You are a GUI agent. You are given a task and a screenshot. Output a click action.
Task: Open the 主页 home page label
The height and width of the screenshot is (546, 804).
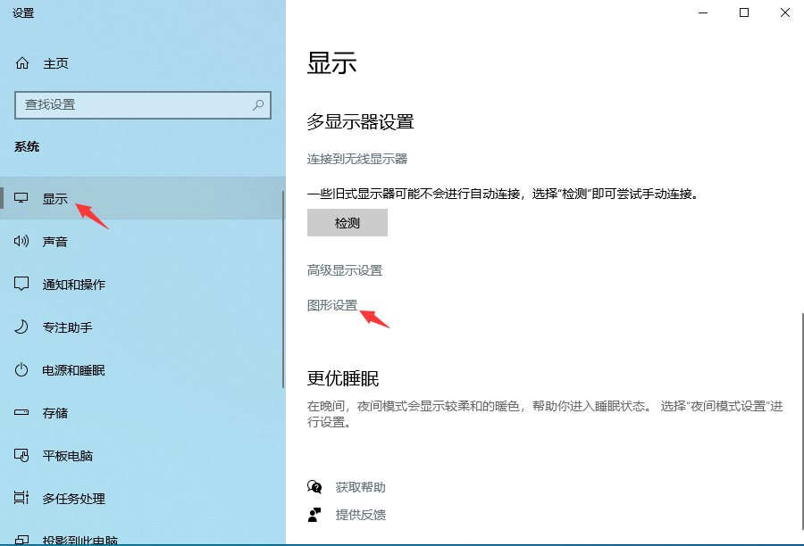point(56,63)
